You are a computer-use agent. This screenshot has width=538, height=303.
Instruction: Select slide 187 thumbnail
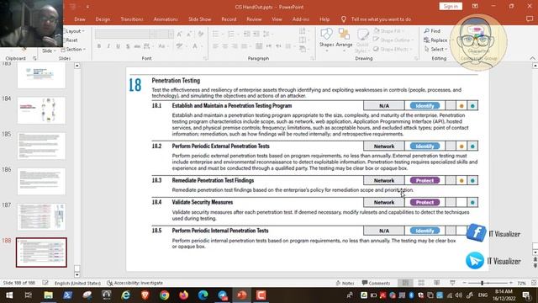pos(41,217)
